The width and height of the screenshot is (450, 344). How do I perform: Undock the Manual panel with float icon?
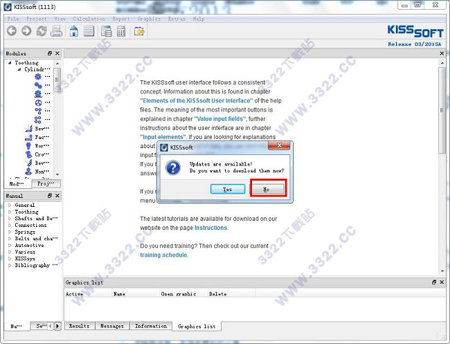[x=50, y=196]
